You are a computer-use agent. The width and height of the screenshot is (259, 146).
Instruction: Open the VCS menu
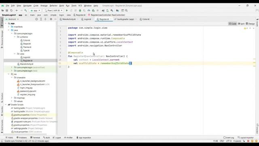pos(80,6)
